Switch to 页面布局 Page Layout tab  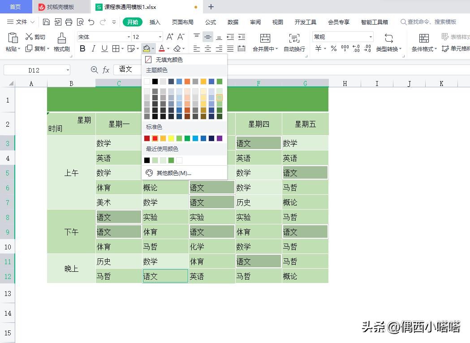point(182,22)
